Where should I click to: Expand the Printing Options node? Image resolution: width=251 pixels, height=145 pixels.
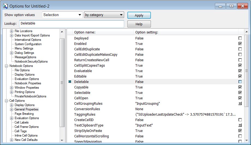pyautogui.click(x=11, y=92)
